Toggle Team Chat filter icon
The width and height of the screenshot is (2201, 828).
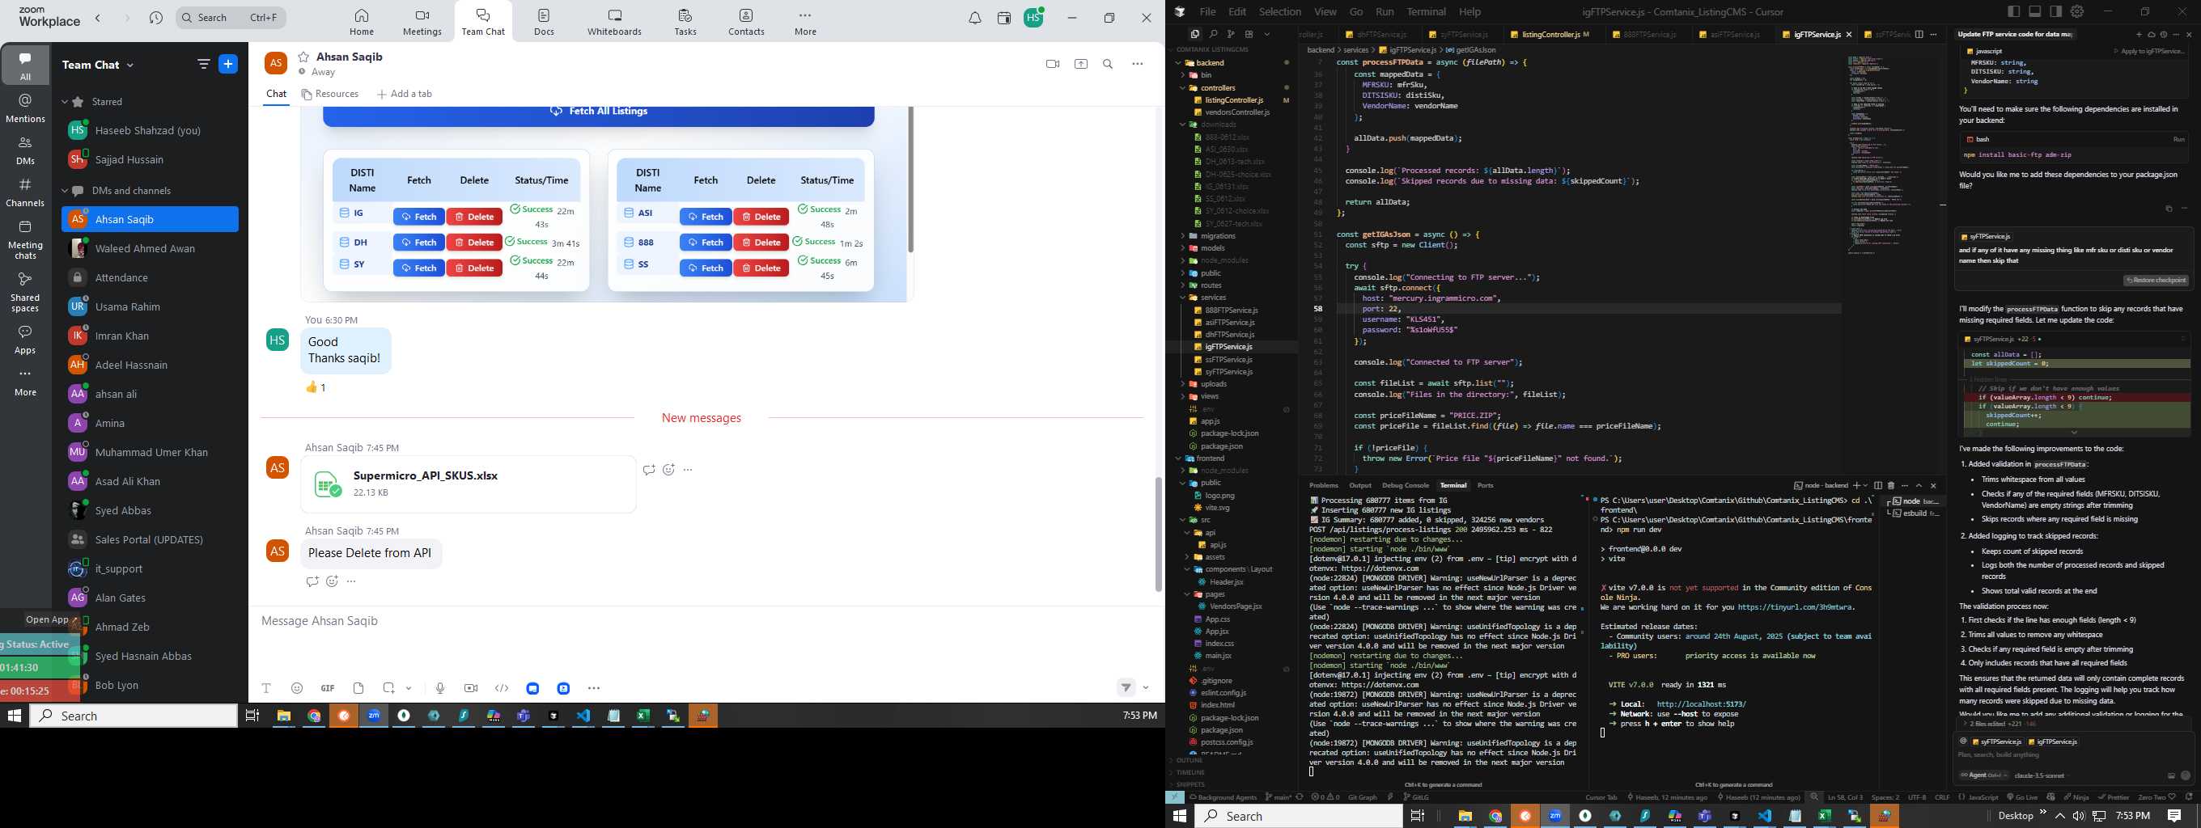[x=202, y=64]
